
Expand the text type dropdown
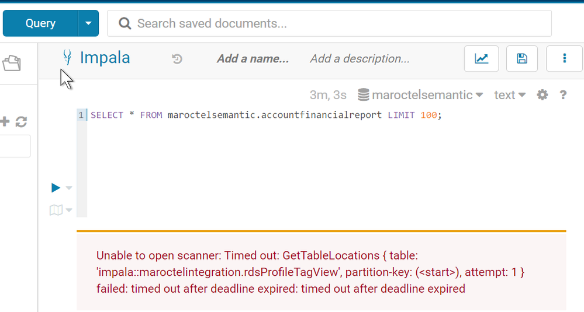coord(510,95)
